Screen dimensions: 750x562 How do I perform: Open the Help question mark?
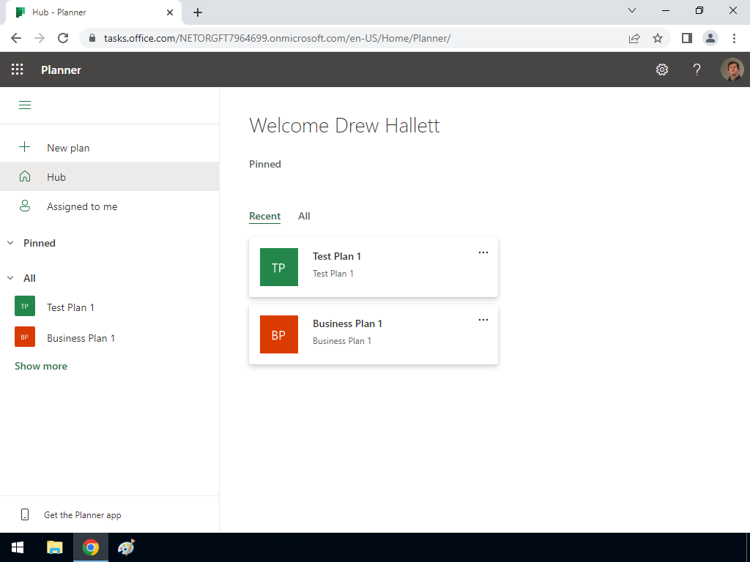697,70
